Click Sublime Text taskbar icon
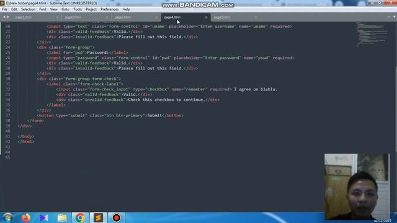This screenshot has height=223, width=397. tap(98, 217)
